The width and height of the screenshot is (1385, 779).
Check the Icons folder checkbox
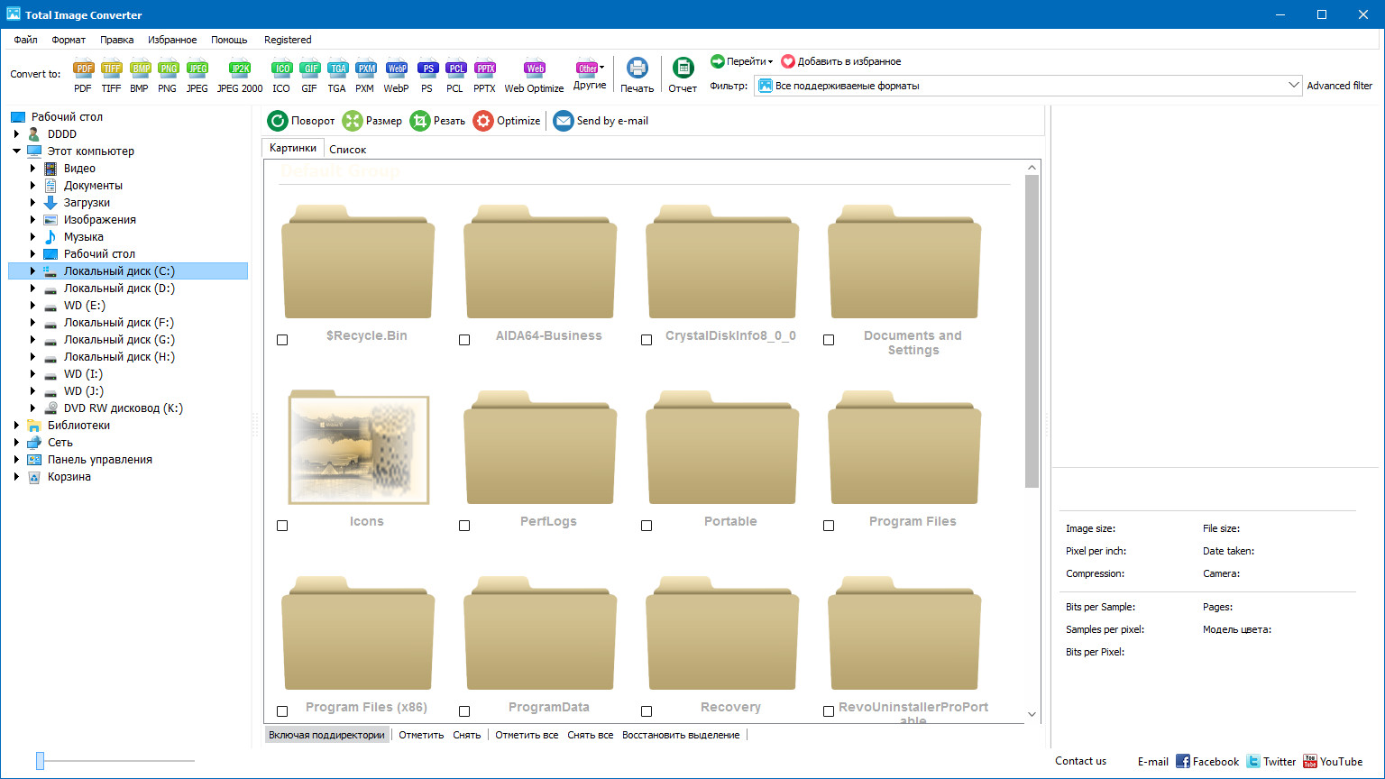282,526
